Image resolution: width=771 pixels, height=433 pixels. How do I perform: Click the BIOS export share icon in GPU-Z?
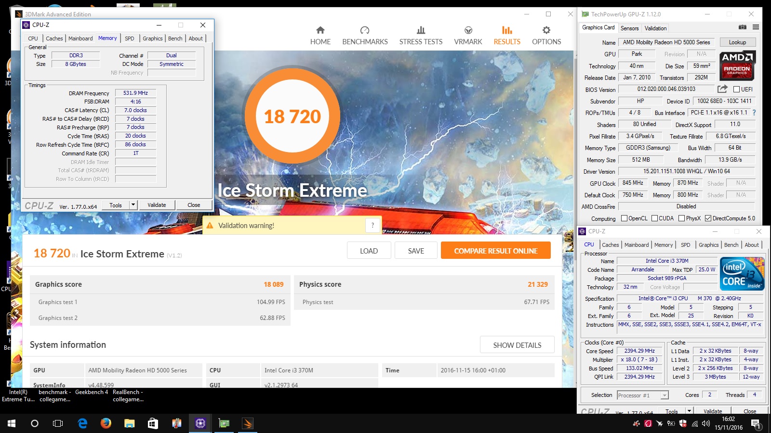(x=722, y=89)
